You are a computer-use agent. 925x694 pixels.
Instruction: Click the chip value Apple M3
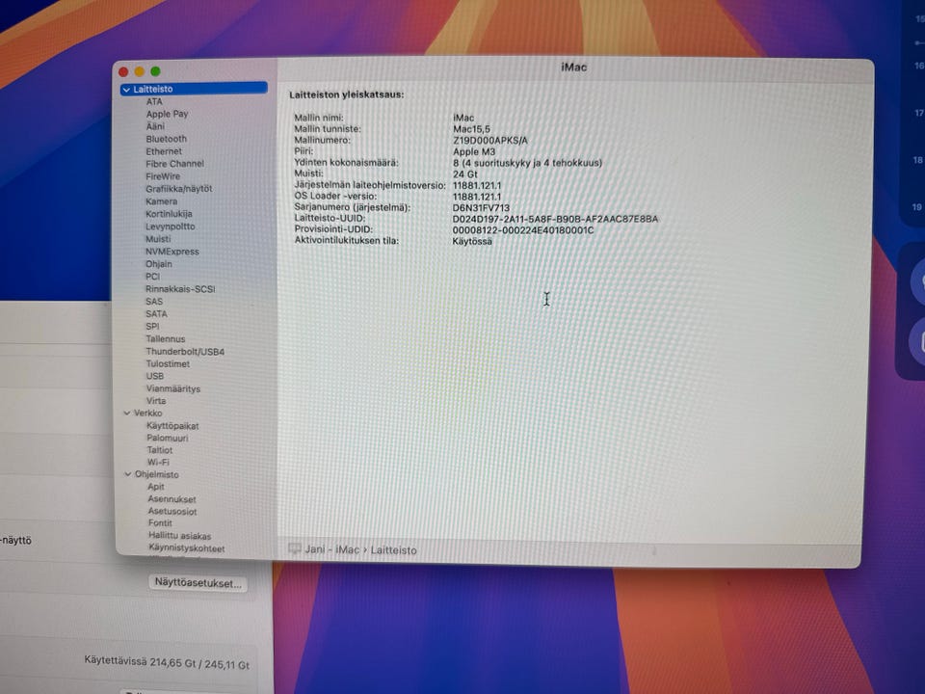pyautogui.click(x=474, y=151)
